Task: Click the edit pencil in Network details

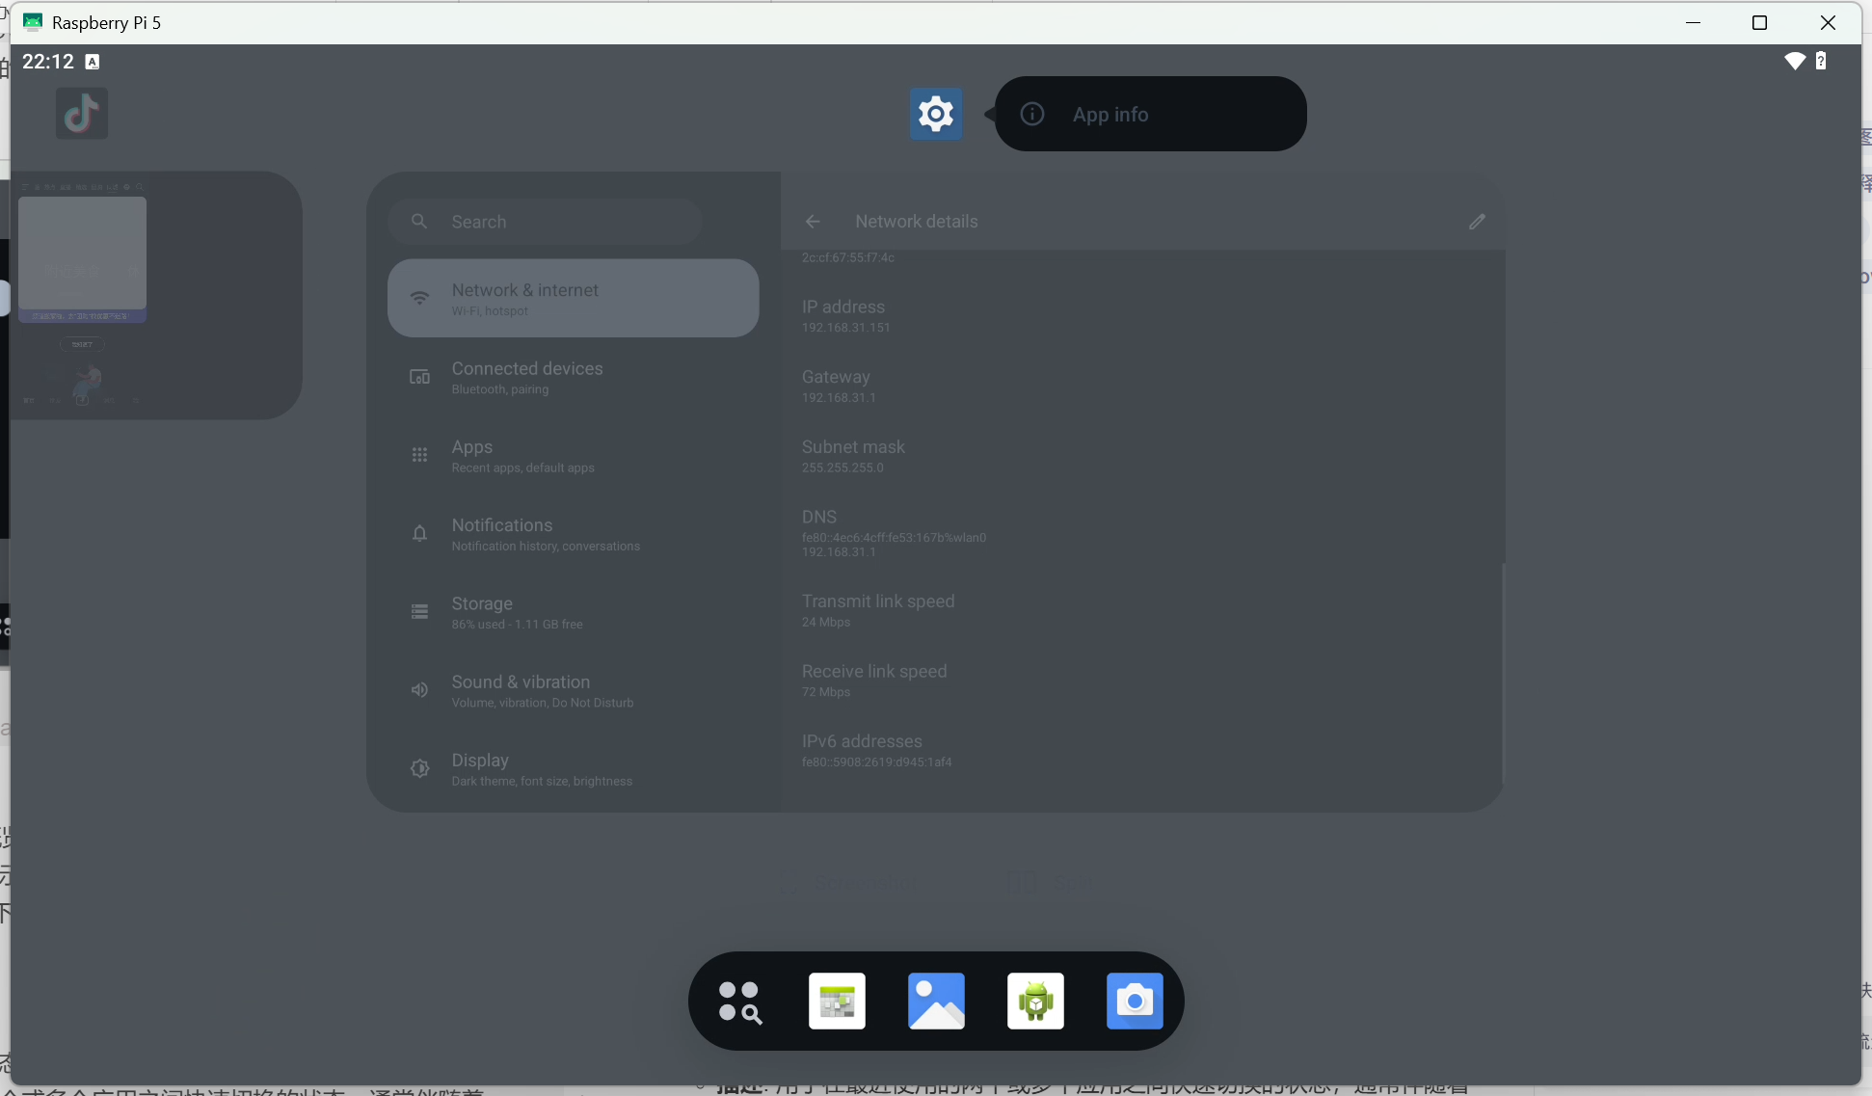Action: point(1477,222)
